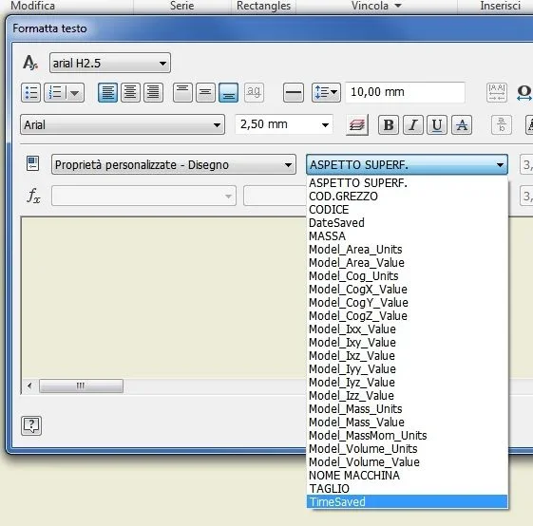Select TimeSaved from the property list
The width and height of the screenshot is (533, 526).
[x=407, y=502]
